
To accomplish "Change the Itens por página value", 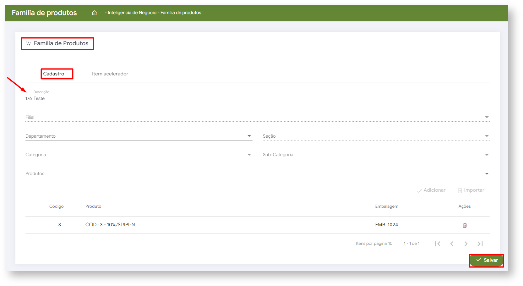I will click(390, 244).
